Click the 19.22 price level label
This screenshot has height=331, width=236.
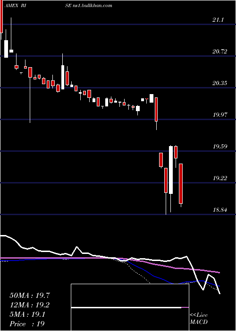(x=220, y=178)
